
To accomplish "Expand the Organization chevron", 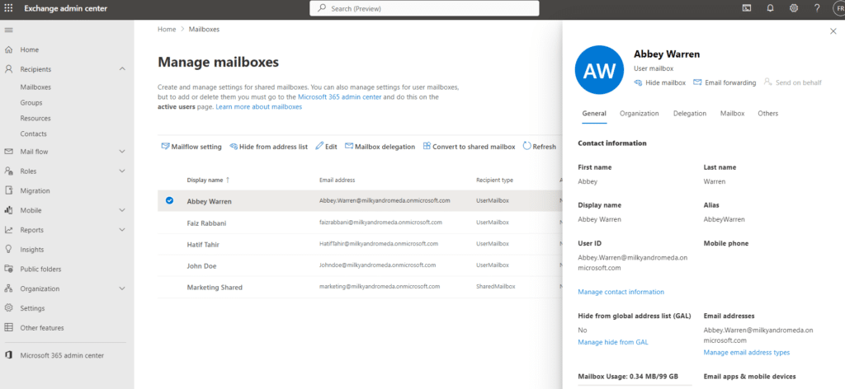I will [122, 288].
